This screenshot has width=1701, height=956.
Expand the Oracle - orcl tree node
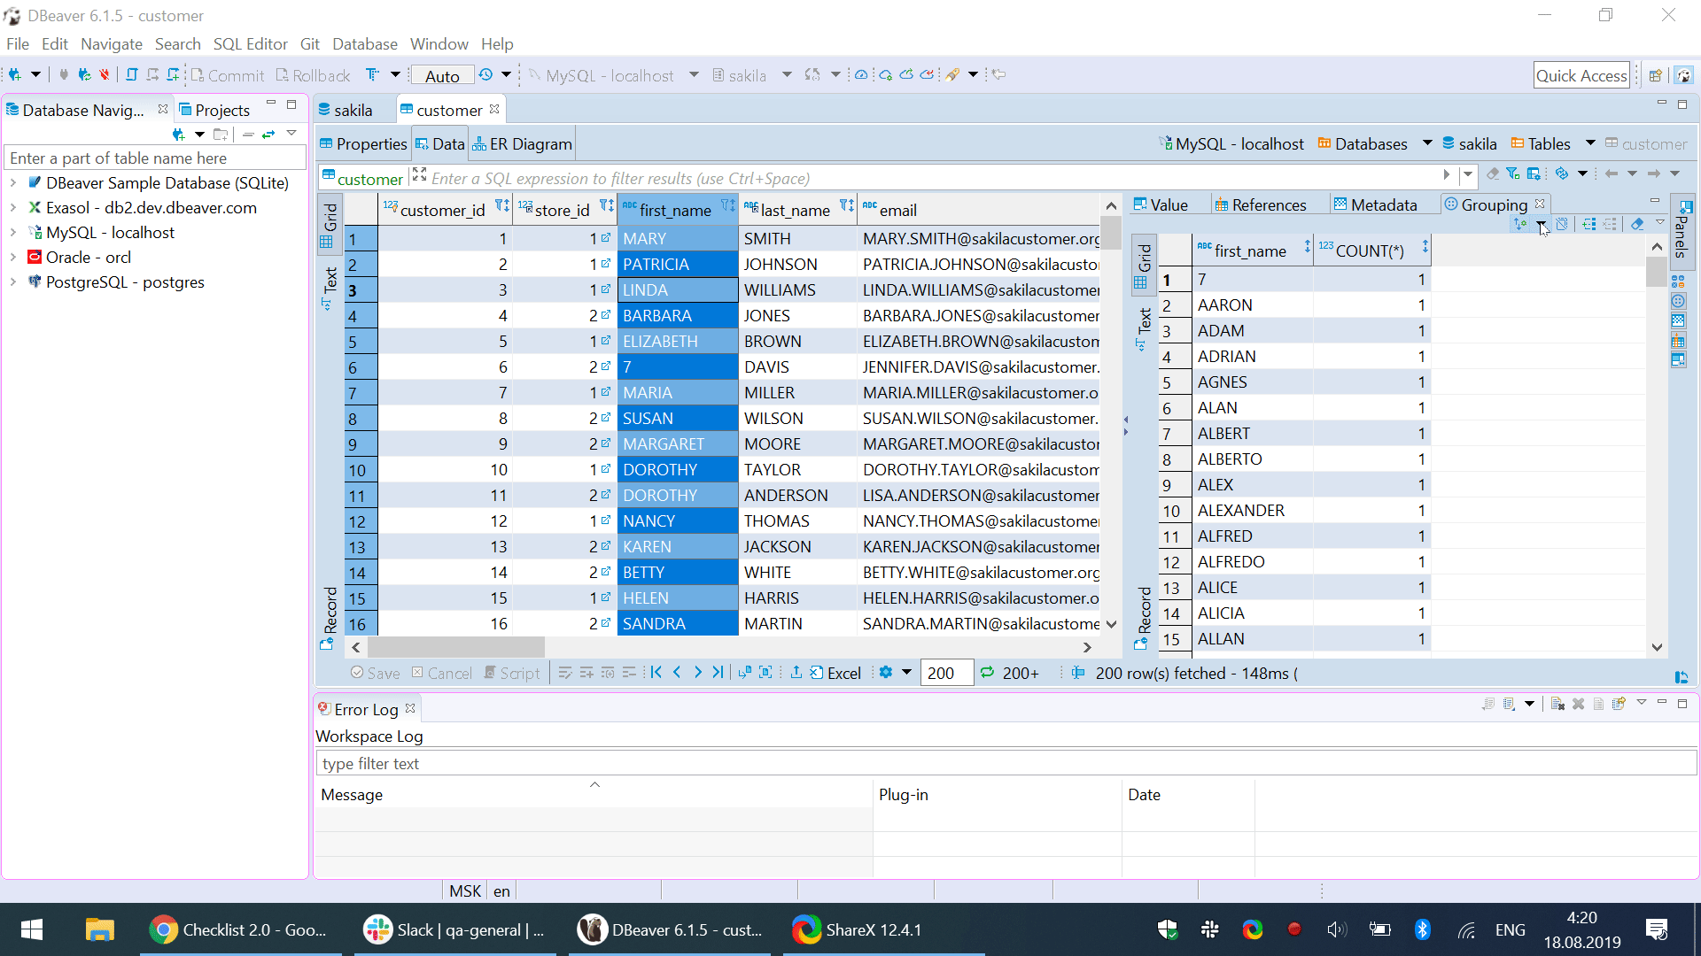(12, 257)
